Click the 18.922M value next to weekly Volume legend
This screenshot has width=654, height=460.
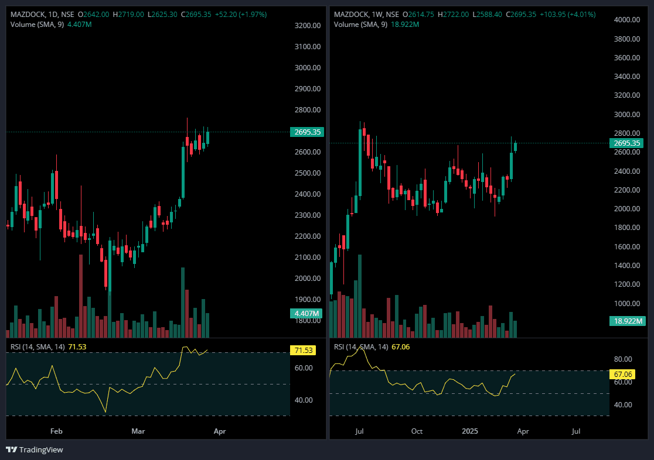click(405, 25)
